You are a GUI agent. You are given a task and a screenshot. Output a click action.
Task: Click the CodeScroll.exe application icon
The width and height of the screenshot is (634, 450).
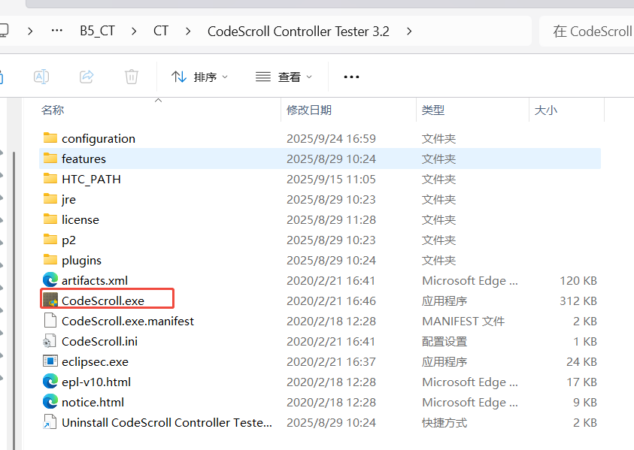50,301
